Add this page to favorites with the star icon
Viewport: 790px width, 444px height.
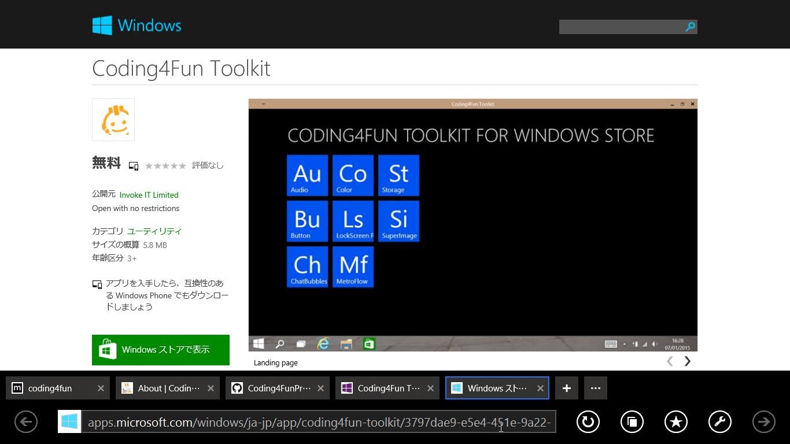[x=675, y=421]
